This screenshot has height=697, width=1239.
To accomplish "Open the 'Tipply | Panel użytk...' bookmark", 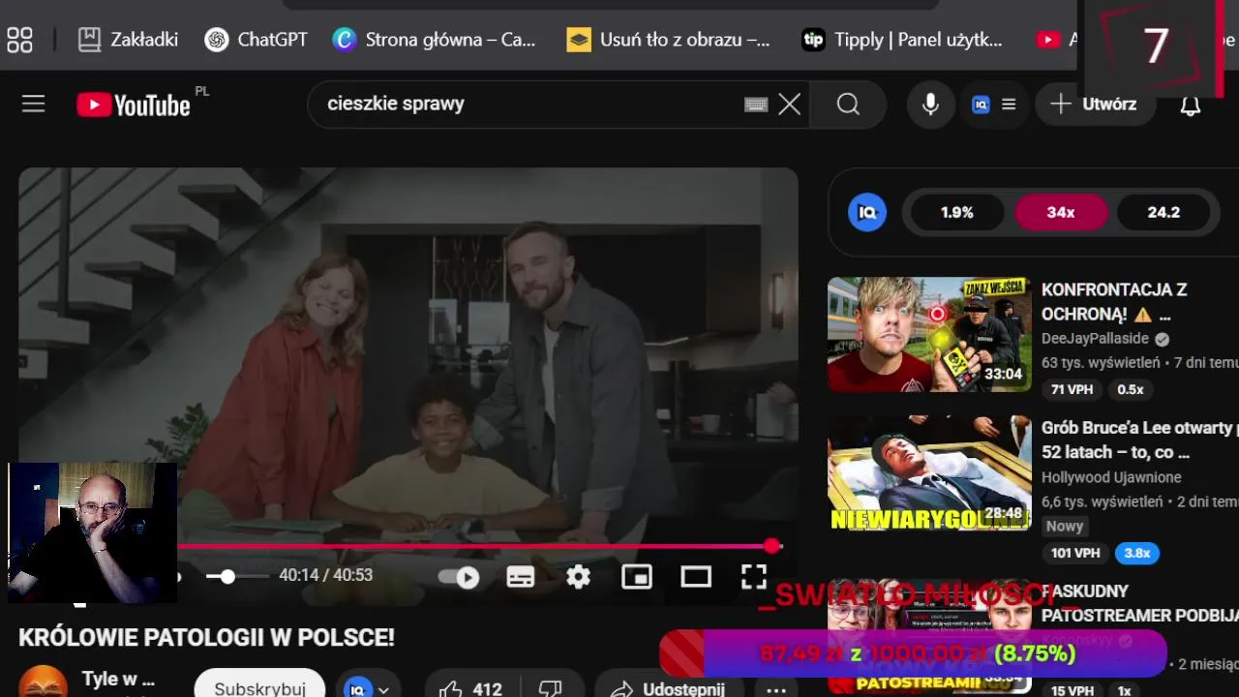I will point(902,40).
